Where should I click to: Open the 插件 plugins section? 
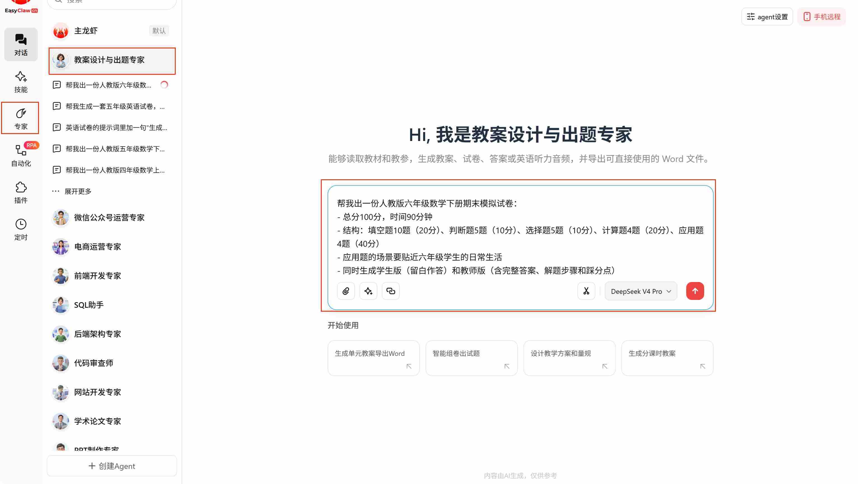(x=21, y=192)
